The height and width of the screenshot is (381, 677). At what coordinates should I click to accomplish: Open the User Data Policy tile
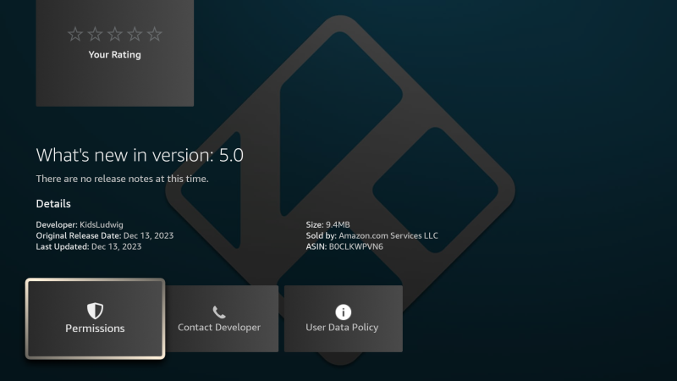click(x=344, y=319)
